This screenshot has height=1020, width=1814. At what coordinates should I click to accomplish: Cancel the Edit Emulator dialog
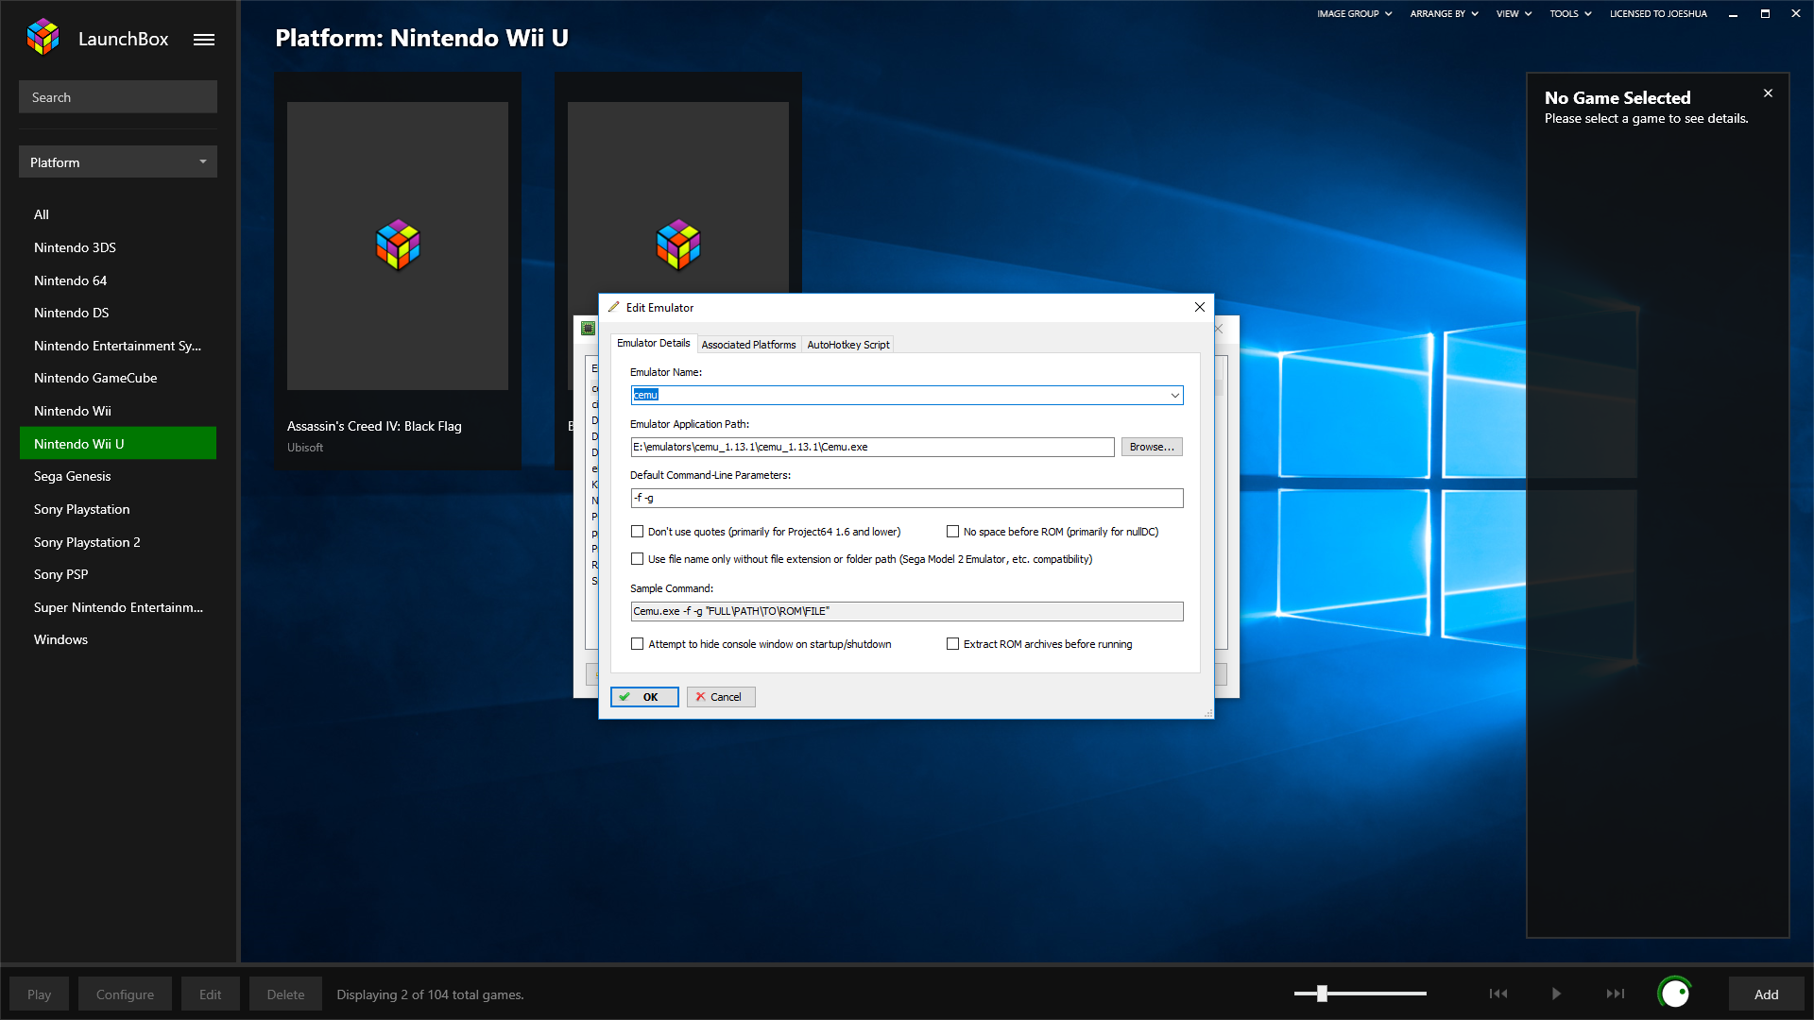(721, 697)
